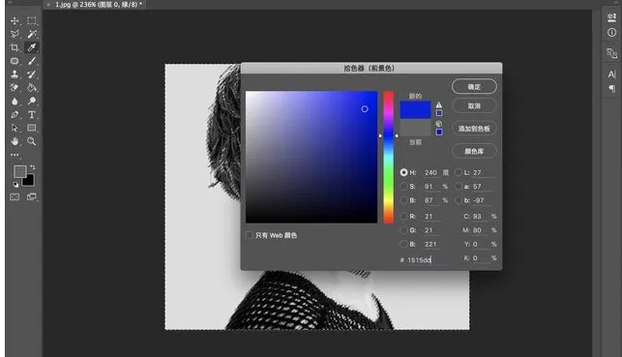Select the Eraser tool

[15, 87]
